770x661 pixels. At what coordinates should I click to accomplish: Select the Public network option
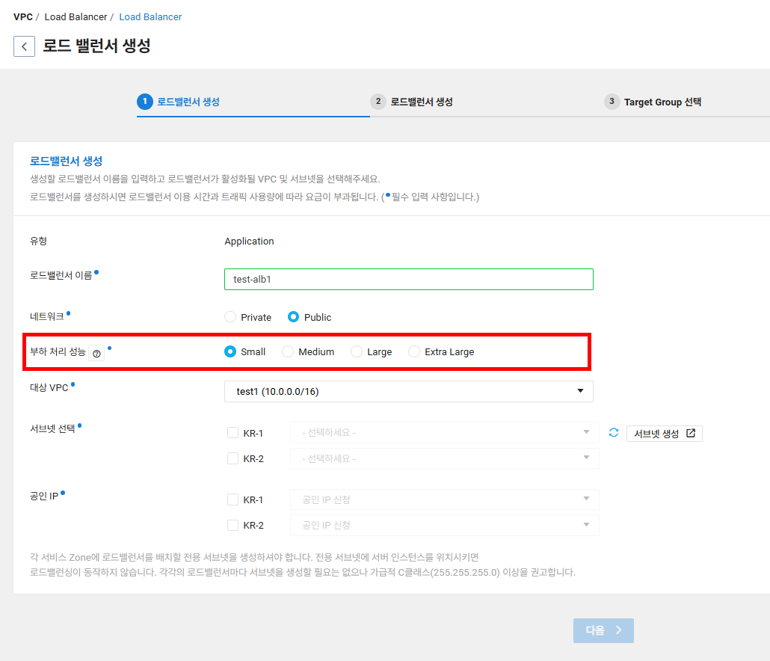294,316
